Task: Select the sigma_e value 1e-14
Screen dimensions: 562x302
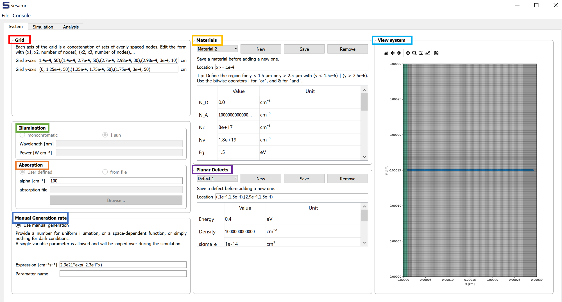Action: [x=245, y=243]
